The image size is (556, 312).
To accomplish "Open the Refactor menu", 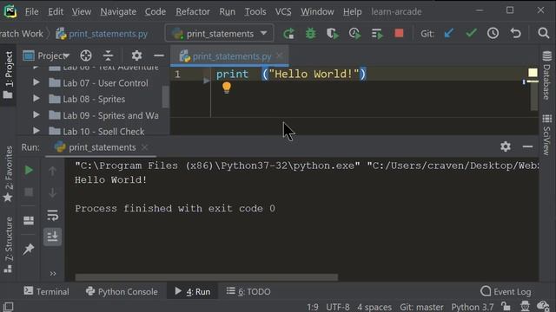I will pos(193,11).
